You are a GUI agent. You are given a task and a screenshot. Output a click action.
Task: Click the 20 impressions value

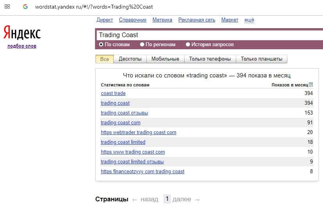(x=310, y=132)
